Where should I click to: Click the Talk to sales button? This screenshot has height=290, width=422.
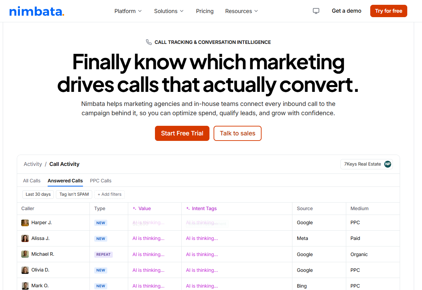coord(238,133)
